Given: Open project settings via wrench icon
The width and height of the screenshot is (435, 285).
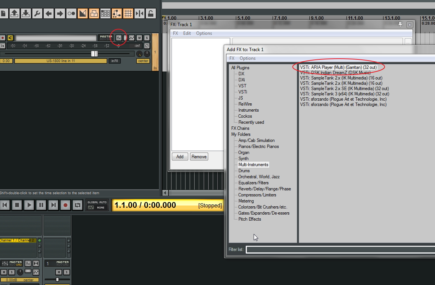Looking at the screenshot, I should click(37, 13).
